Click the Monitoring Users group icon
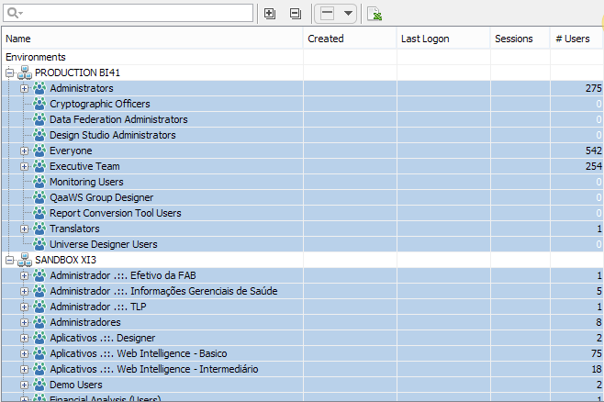Viewport: 604px width, 402px height. click(39, 182)
